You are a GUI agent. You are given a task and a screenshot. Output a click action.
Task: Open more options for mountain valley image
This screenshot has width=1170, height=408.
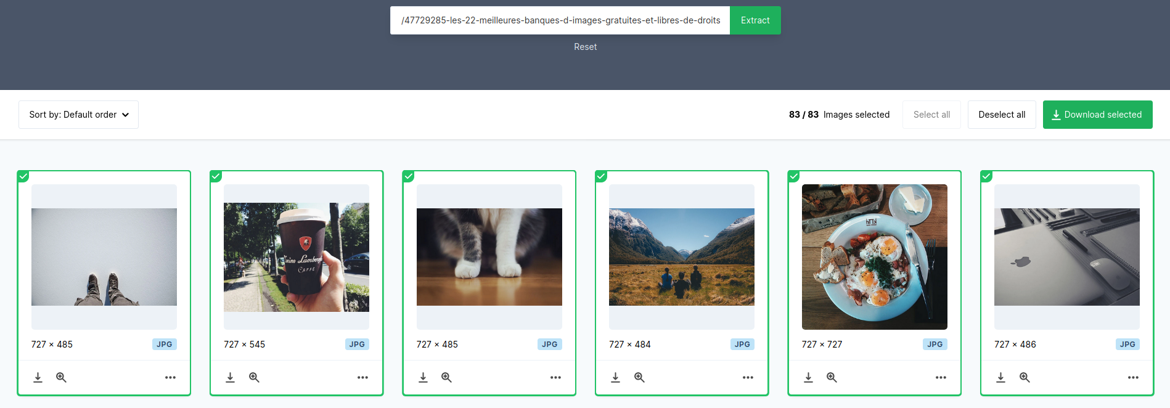[748, 377]
